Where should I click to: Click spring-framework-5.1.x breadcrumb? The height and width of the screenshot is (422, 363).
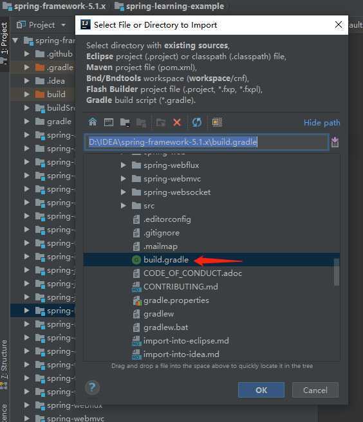pos(54,6)
